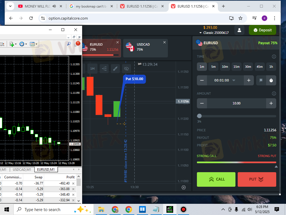Open the Windows Start menu

tap(7, 209)
